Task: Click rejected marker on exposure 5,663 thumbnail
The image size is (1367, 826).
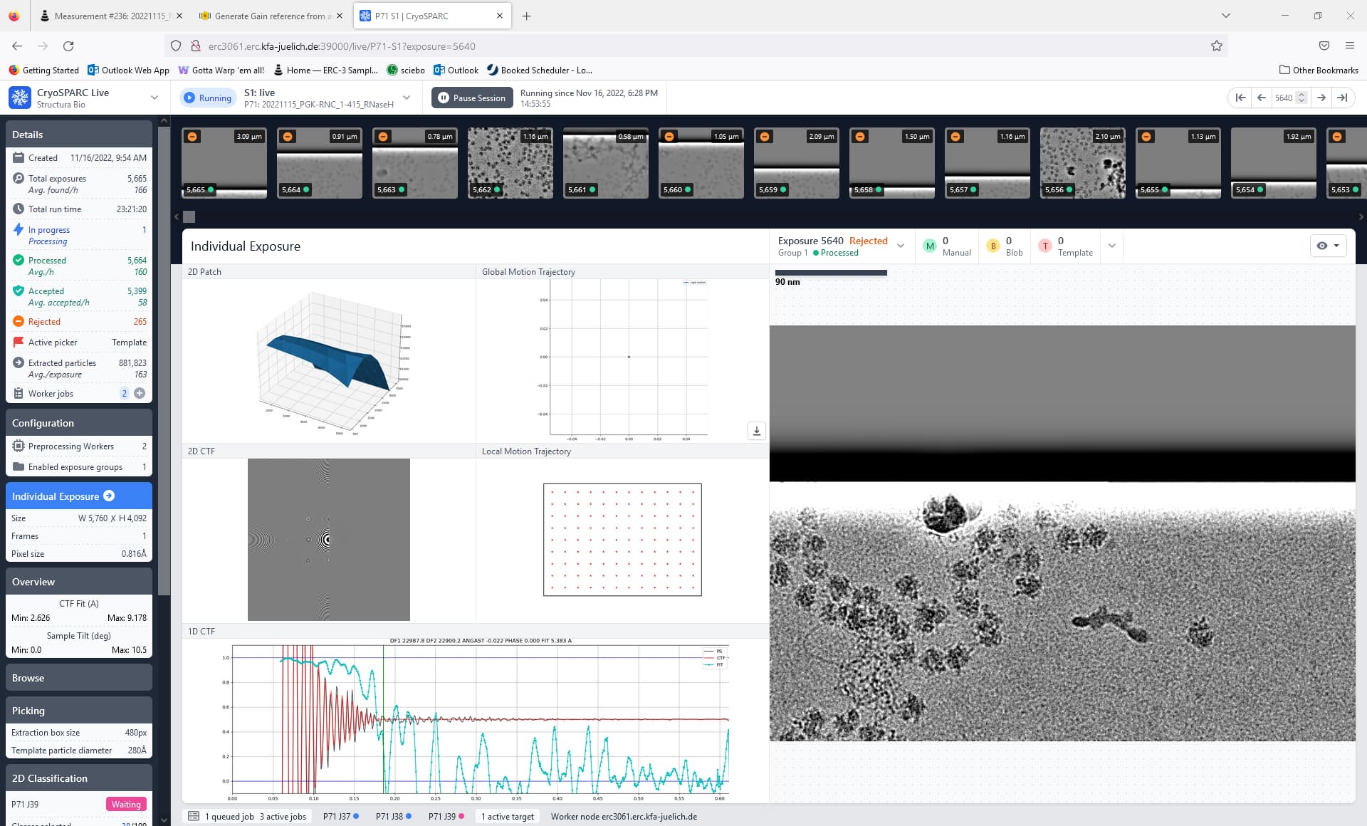Action: tap(383, 136)
